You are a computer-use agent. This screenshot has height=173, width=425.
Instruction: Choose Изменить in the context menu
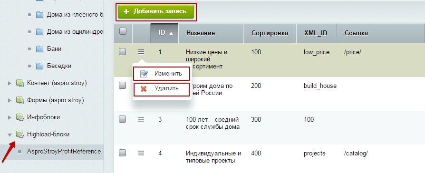tap(162, 74)
